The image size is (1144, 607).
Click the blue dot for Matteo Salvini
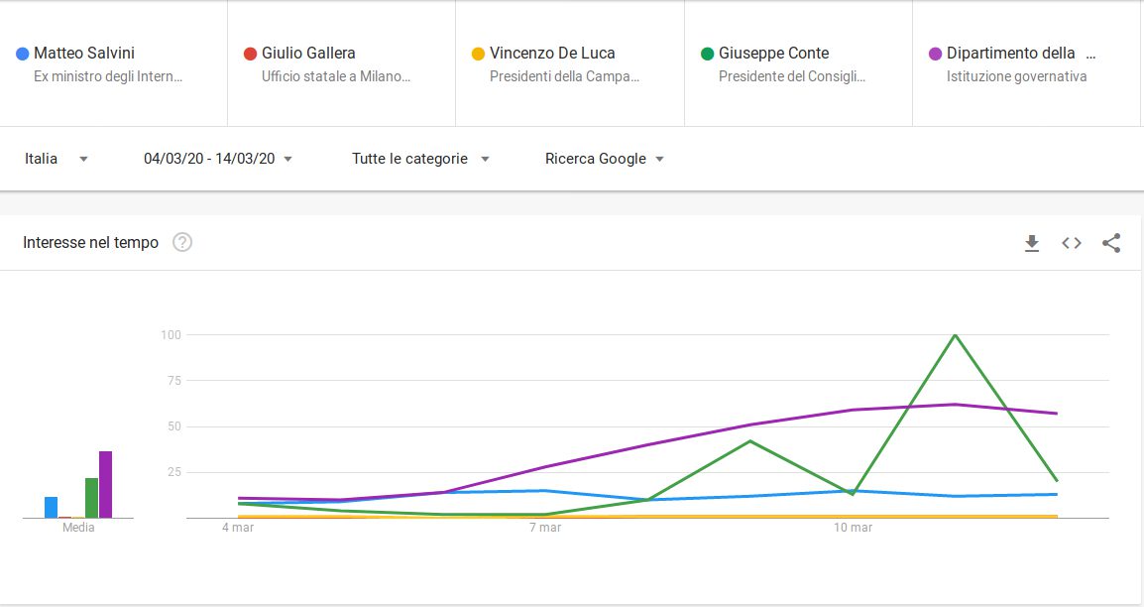(x=22, y=54)
